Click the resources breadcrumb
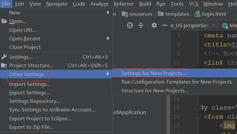237x134 pixels. tap(141, 14)
